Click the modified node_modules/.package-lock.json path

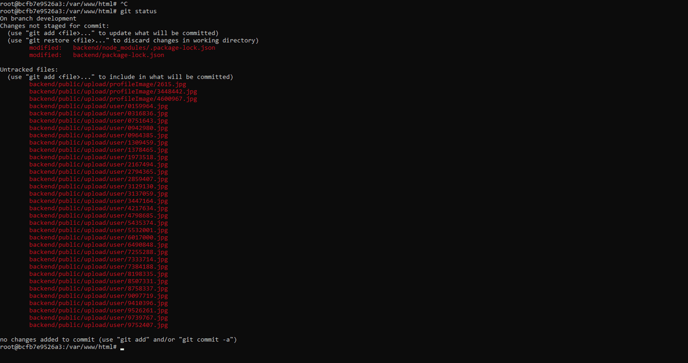[144, 48]
